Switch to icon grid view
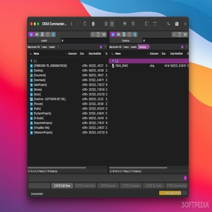 pyautogui.click(x=106, y=24)
